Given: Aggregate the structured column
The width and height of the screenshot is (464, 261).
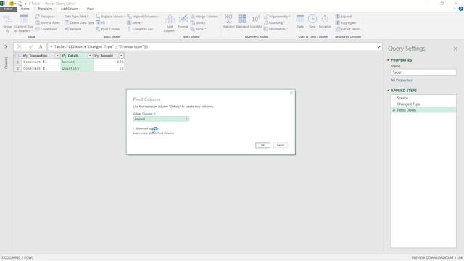Looking at the screenshot, I should [x=346, y=22].
